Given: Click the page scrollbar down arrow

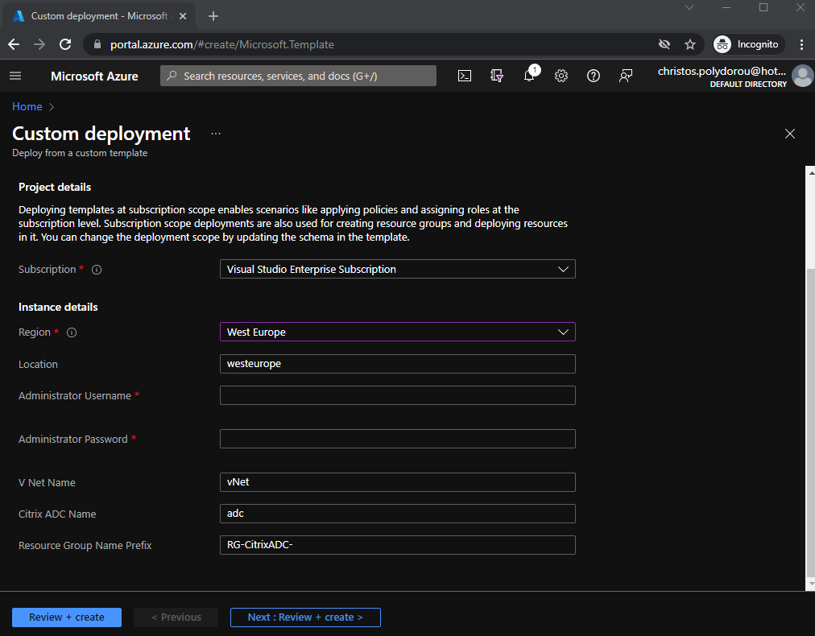Looking at the screenshot, I should click(811, 584).
